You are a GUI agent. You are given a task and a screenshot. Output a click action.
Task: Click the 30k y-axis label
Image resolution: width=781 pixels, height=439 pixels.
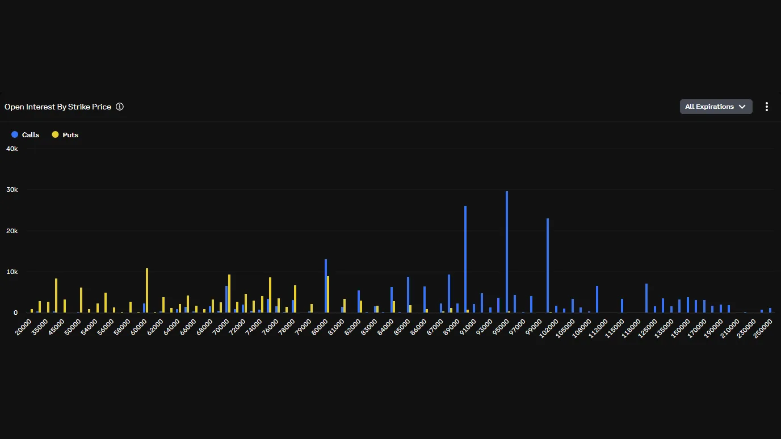click(x=12, y=189)
